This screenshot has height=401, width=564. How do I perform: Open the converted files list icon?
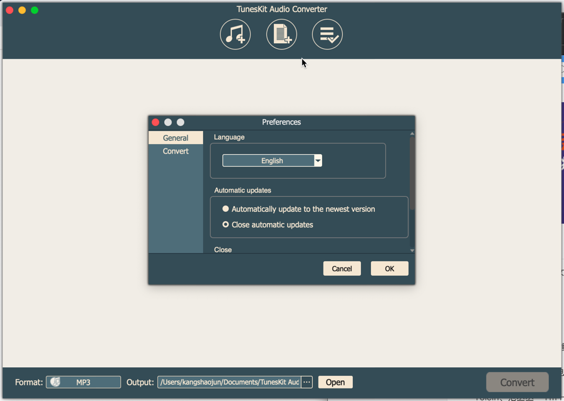[x=327, y=34]
